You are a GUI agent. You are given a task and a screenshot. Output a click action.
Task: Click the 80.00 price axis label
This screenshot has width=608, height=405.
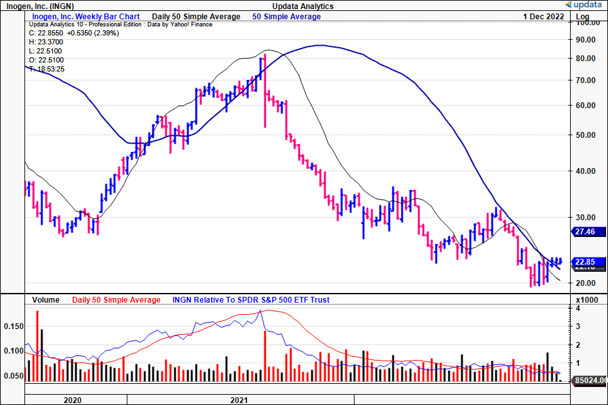pos(586,58)
